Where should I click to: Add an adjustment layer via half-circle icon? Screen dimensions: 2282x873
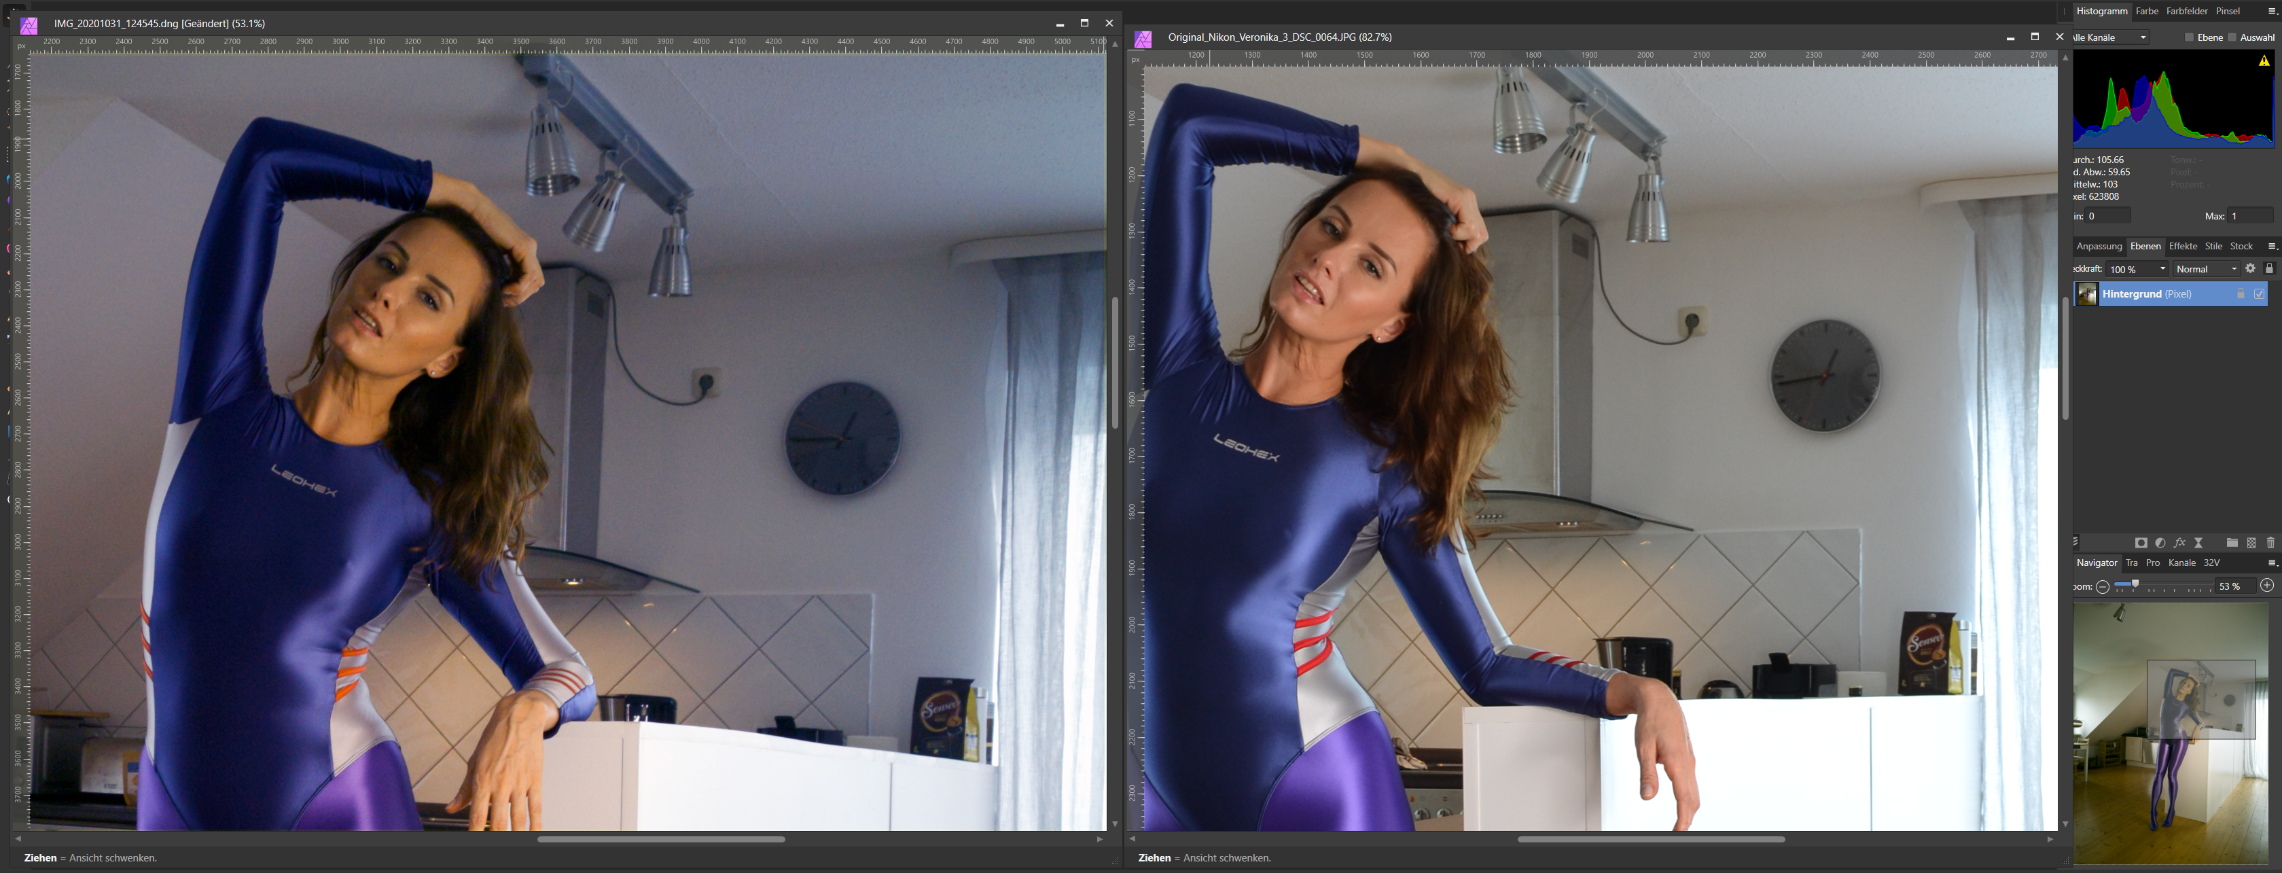point(2160,542)
